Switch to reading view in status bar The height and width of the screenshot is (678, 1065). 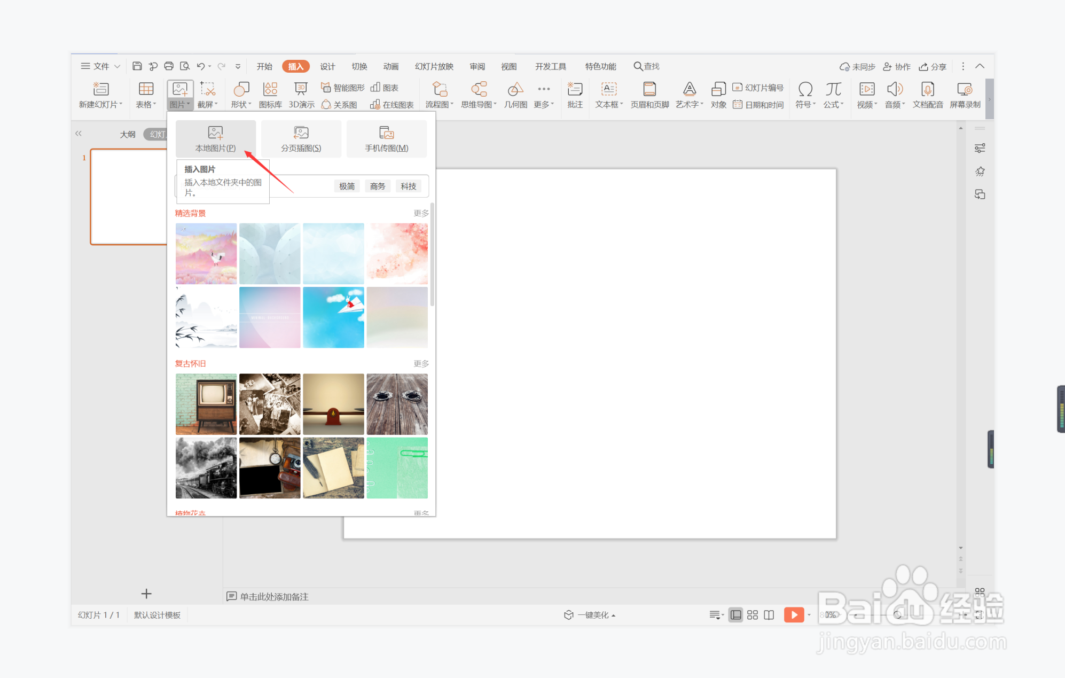coord(769,615)
